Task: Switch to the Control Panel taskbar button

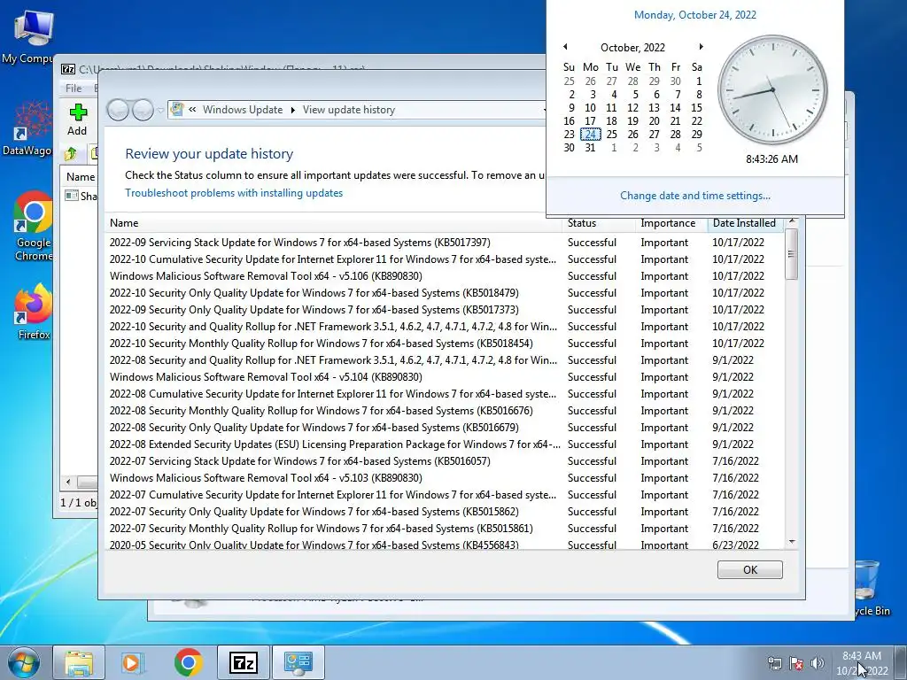Action: click(x=298, y=662)
